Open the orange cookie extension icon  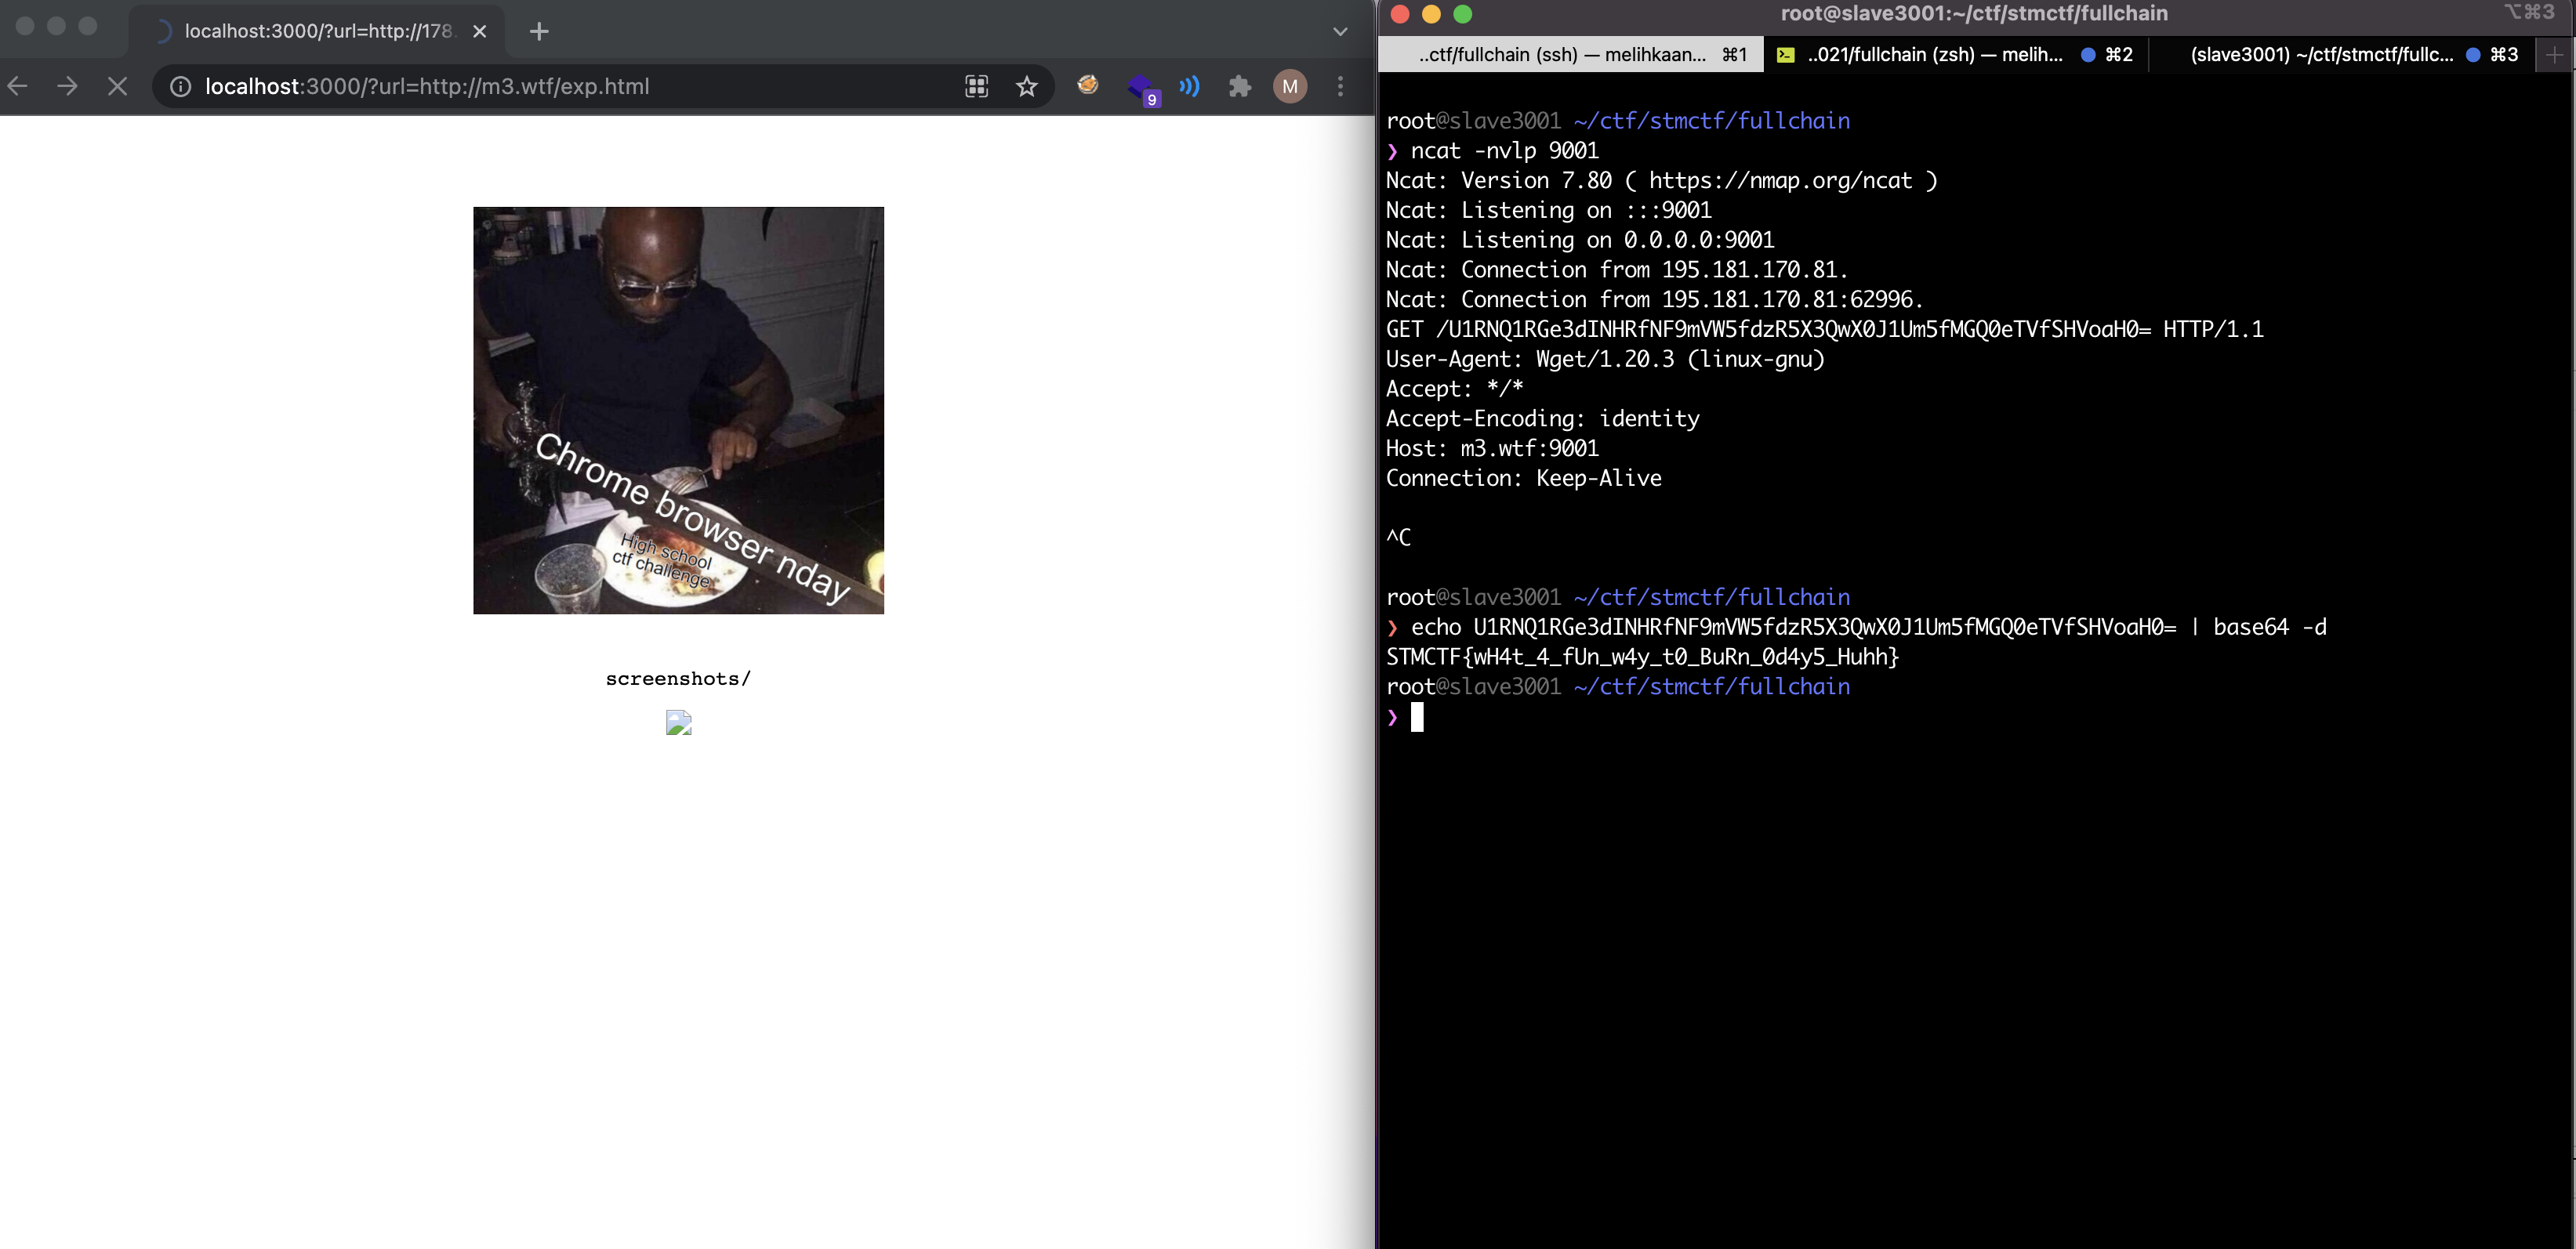pyautogui.click(x=1088, y=85)
